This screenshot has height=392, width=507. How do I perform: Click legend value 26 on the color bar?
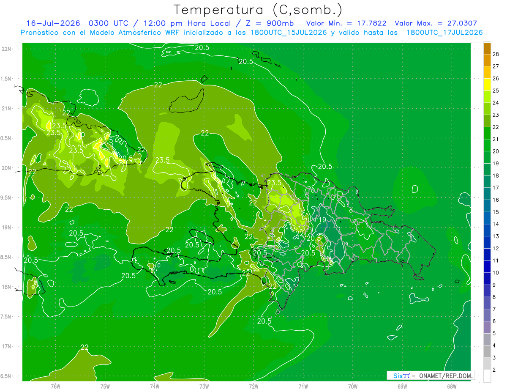click(496, 79)
